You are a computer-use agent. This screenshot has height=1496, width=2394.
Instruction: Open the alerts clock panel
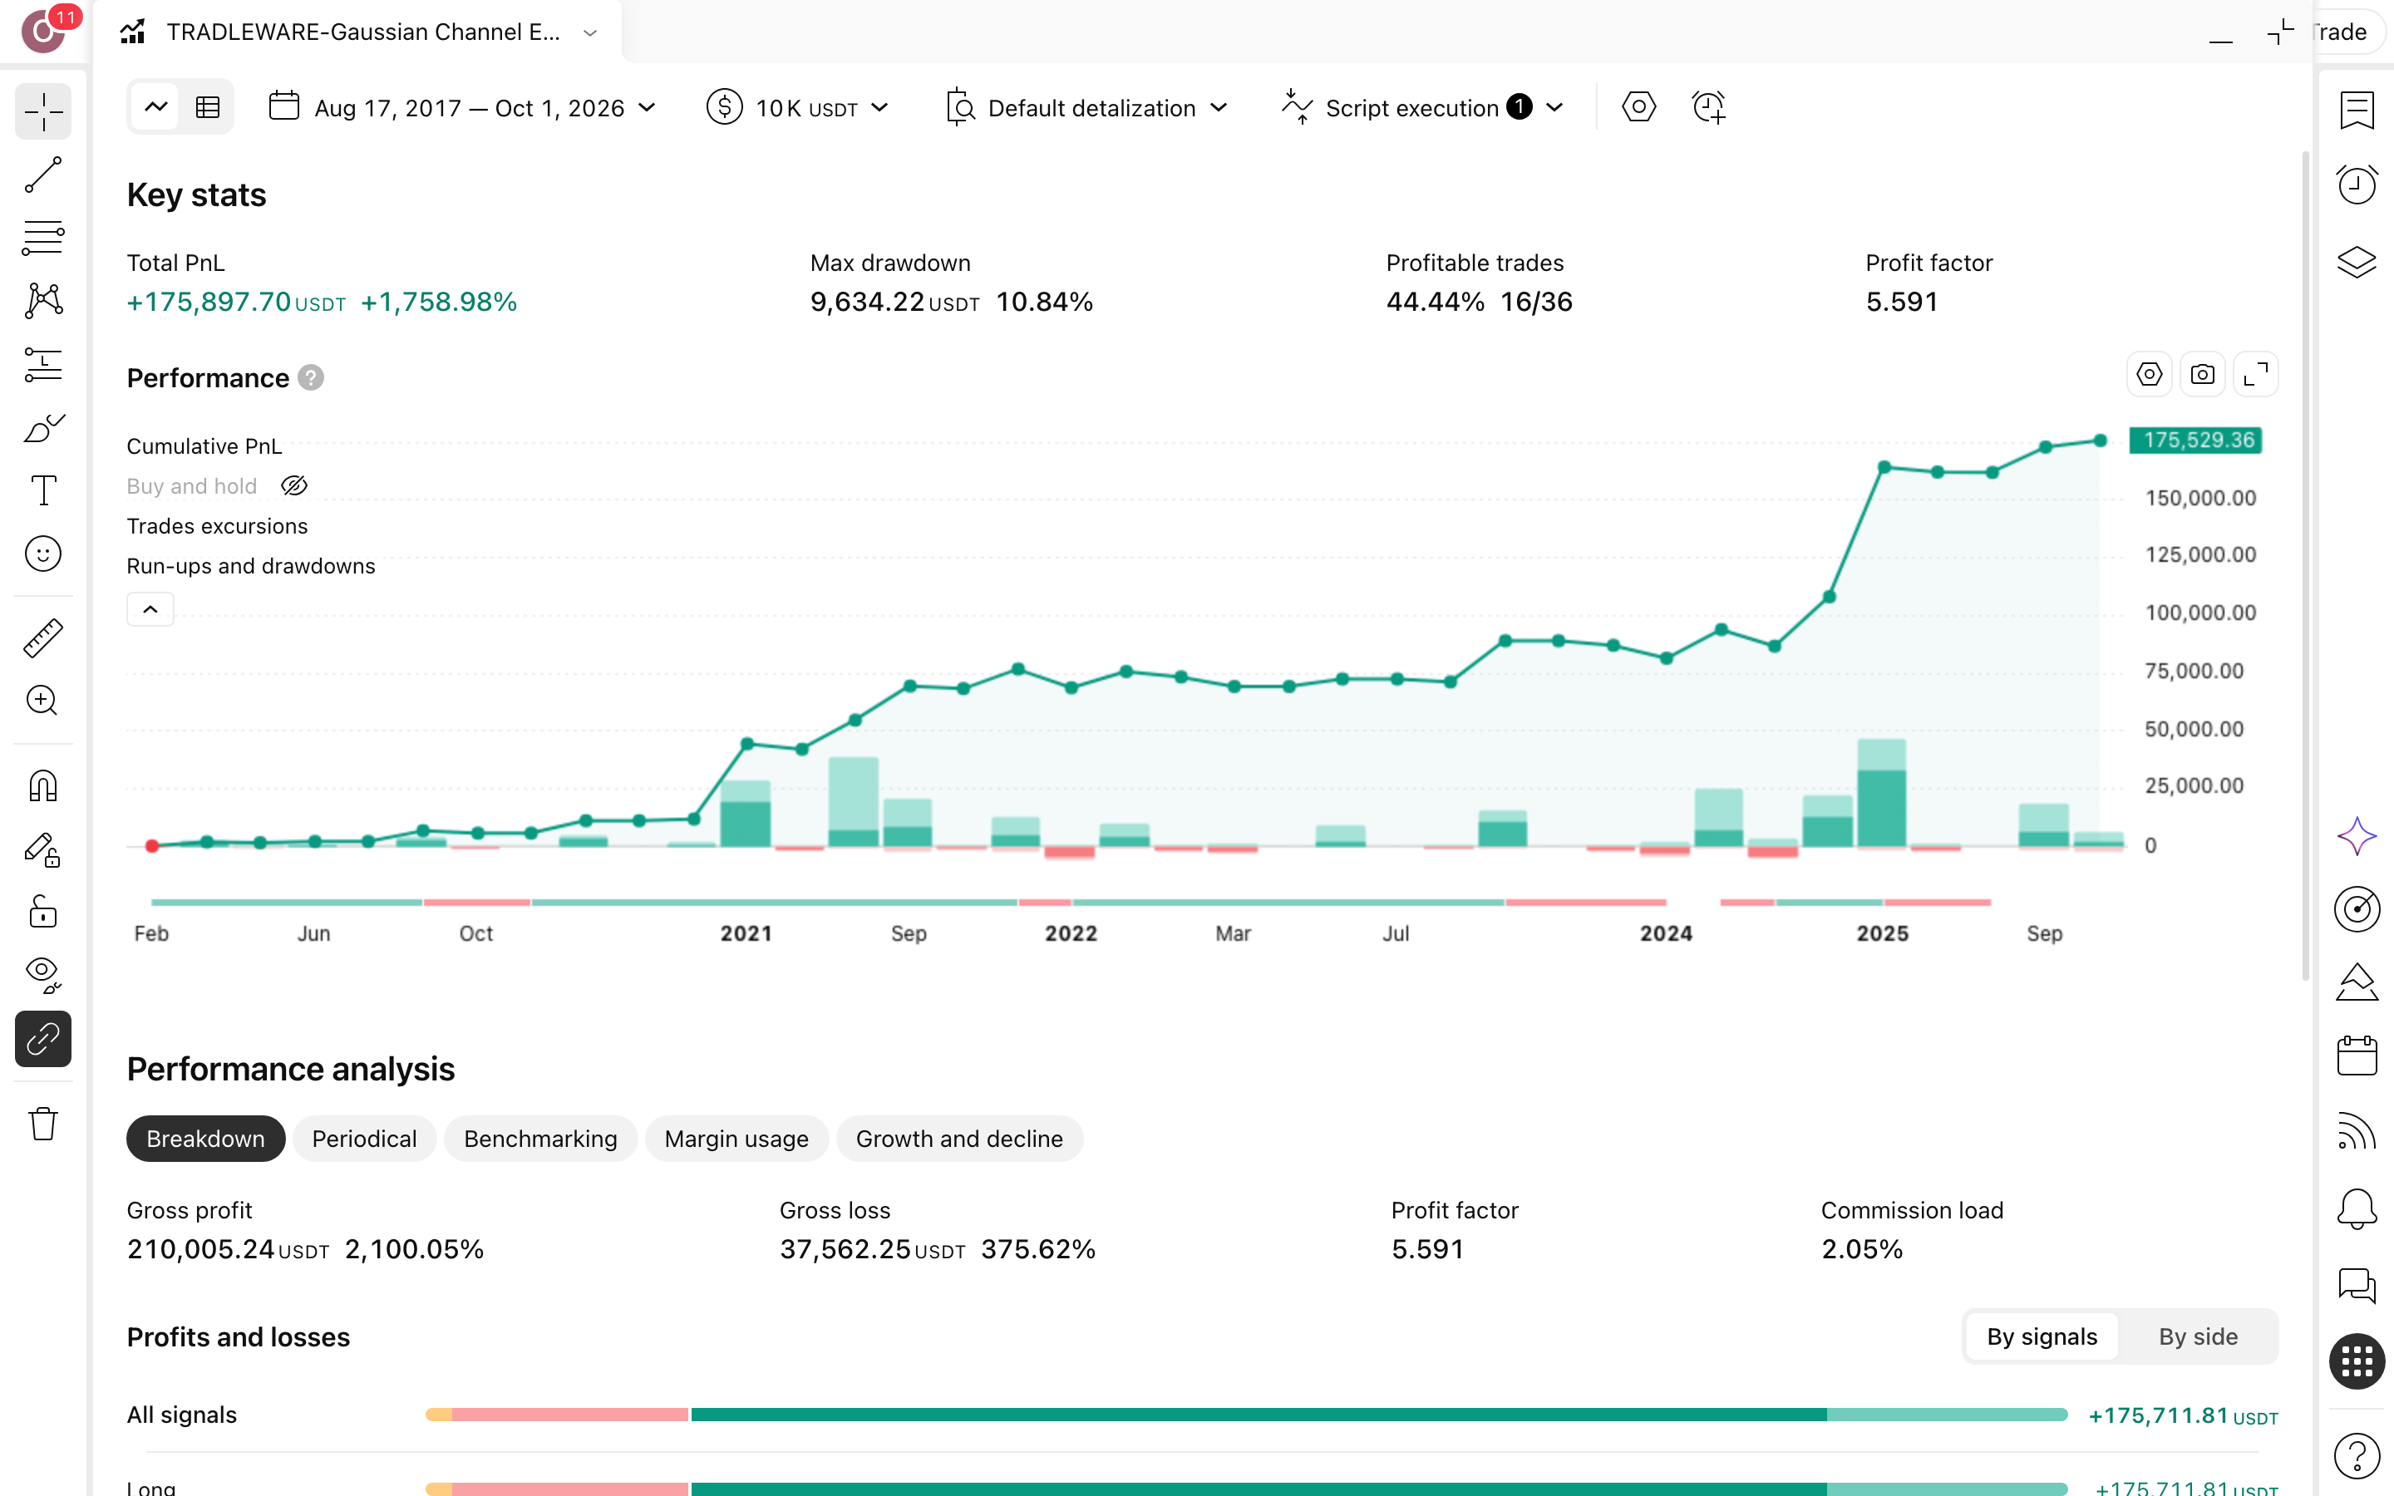click(2357, 185)
